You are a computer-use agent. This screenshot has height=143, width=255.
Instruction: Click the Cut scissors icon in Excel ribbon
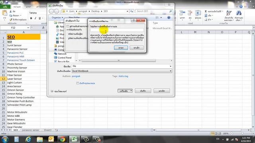click(x=11, y=12)
